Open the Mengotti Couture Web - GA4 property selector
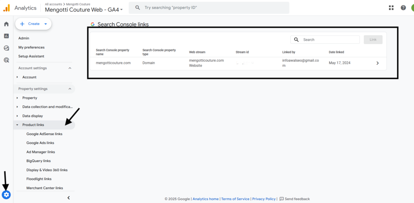The height and width of the screenshot is (203, 414). [x=84, y=10]
